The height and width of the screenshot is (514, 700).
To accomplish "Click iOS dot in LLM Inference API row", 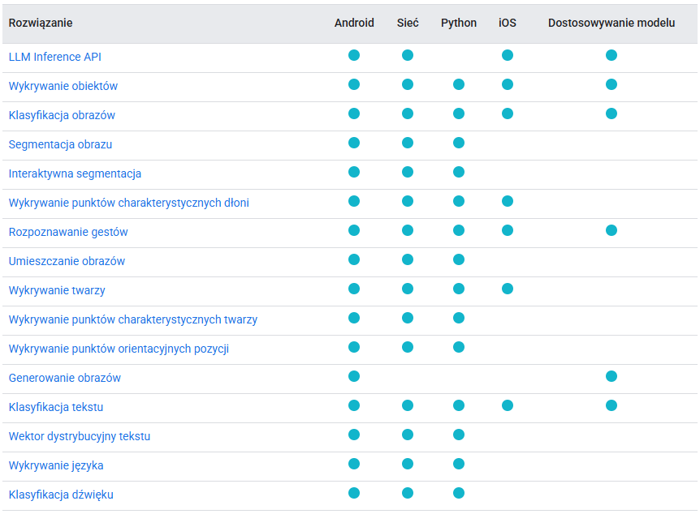I will click(x=508, y=55).
